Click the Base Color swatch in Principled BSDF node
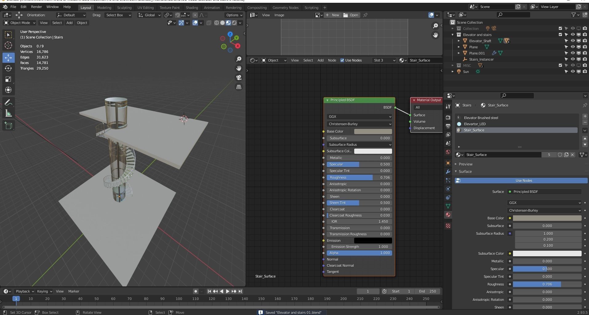This screenshot has width=589, height=315. point(373,131)
